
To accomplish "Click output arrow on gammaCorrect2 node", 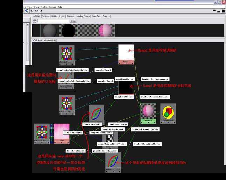I will coord(120,171).
